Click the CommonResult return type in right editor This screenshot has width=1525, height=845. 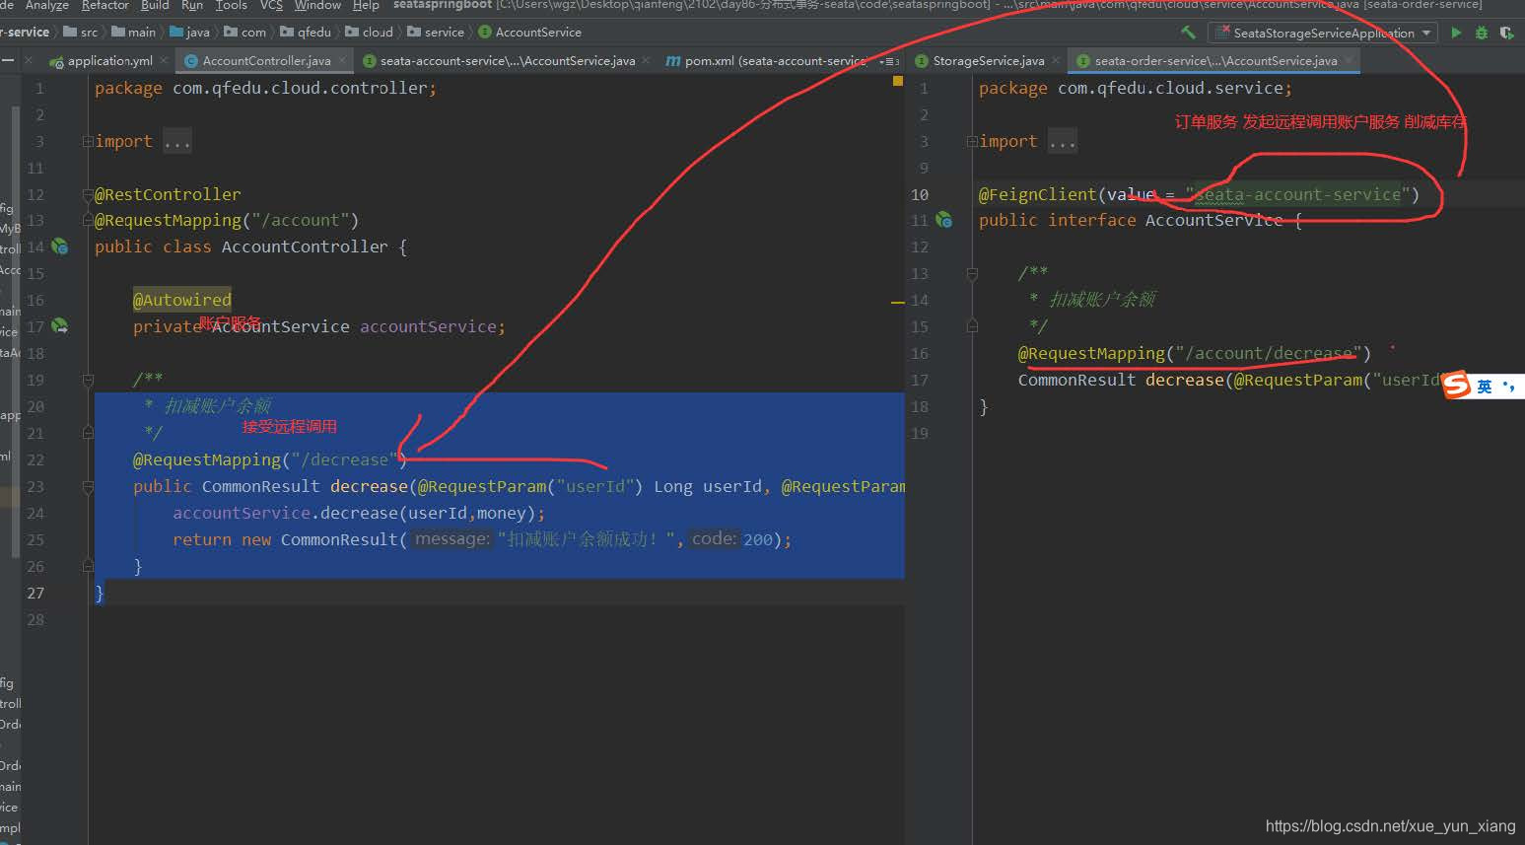pos(1076,380)
